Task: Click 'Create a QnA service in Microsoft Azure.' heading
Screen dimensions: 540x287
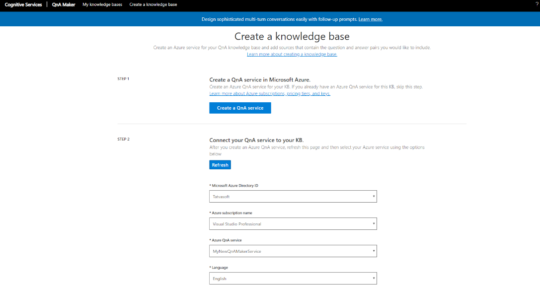Action: [x=260, y=79]
